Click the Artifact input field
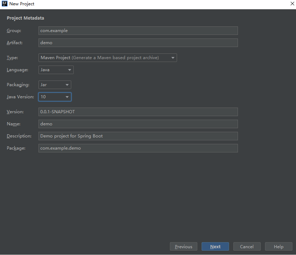This screenshot has height=255, width=296. (x=138, y=43)
